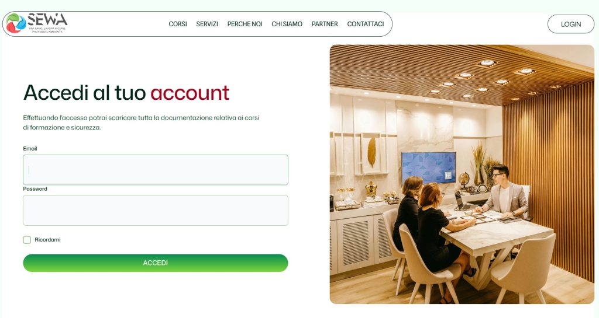
Task: Click the SEWA wordmark text in header
Action: click(x=47, y=20)
